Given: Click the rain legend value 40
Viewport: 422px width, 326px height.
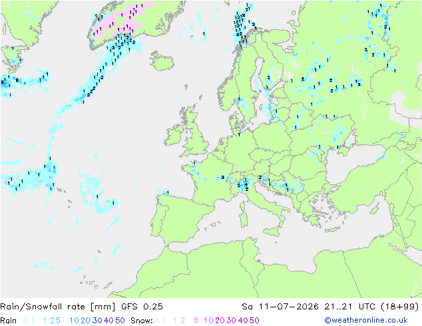Looking at the screenshot, I should click(x=108, y=321).
